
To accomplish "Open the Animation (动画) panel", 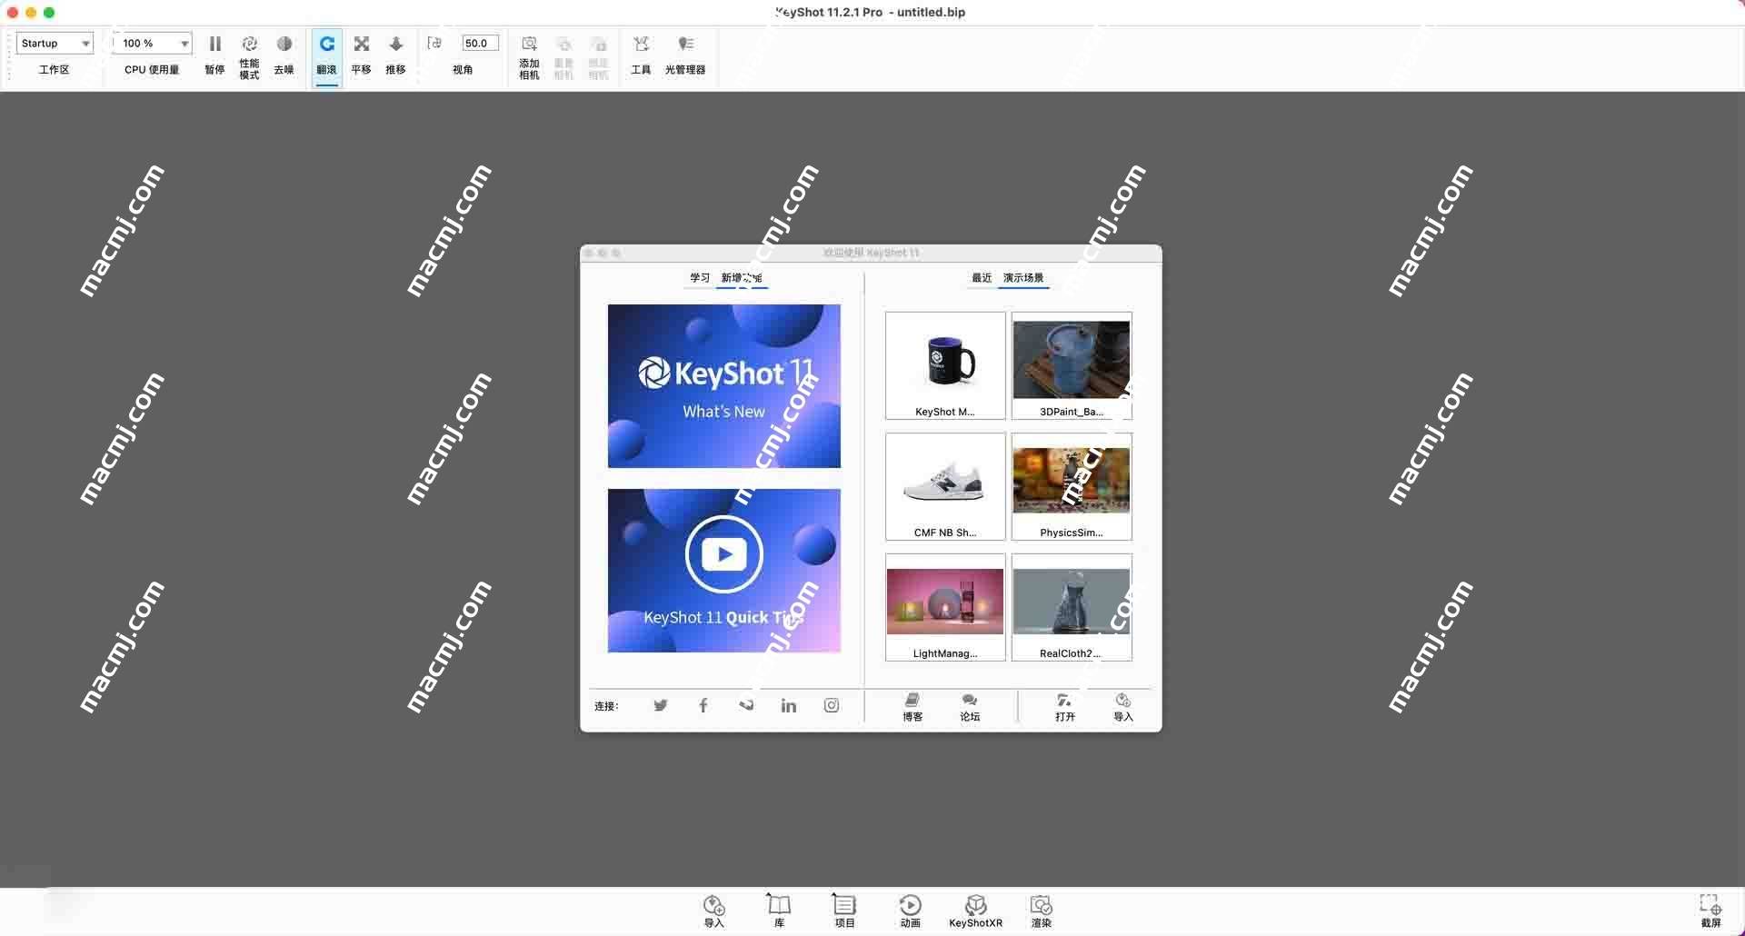I will click(x=910, y=911).
